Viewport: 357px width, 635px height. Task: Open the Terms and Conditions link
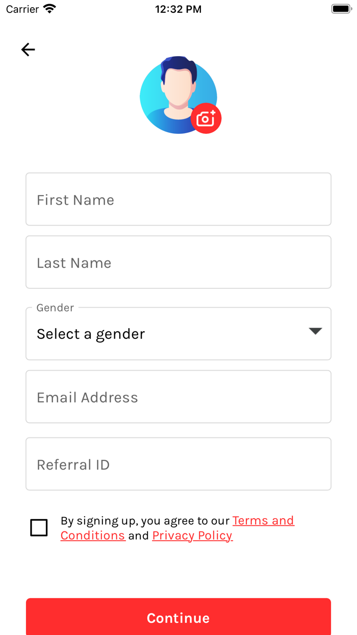[263, 521]
